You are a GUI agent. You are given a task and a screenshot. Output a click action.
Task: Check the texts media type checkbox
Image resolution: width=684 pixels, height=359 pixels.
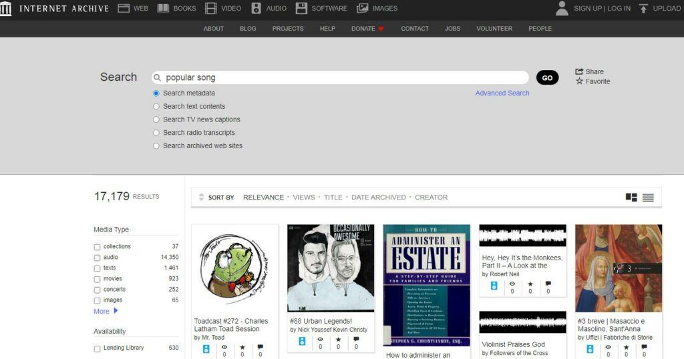click(x=97, y=268)
